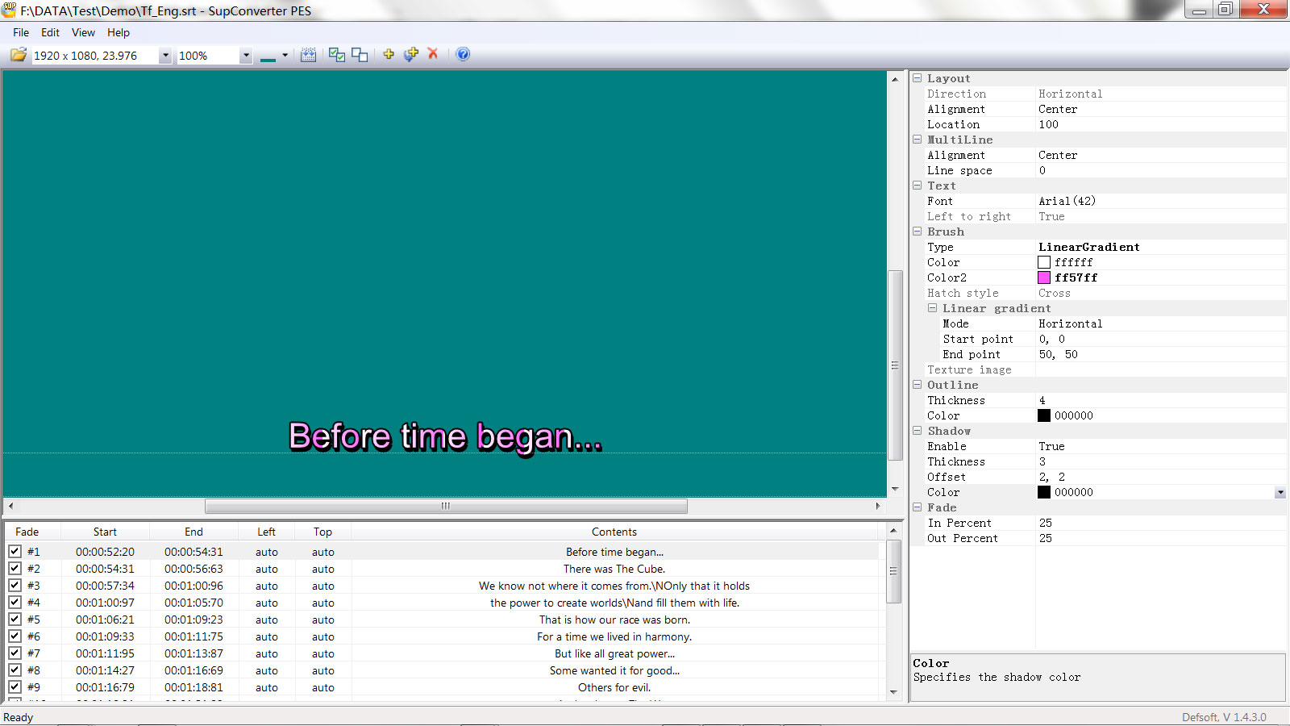Open the background color dropdown arrow

click(285, 56)
